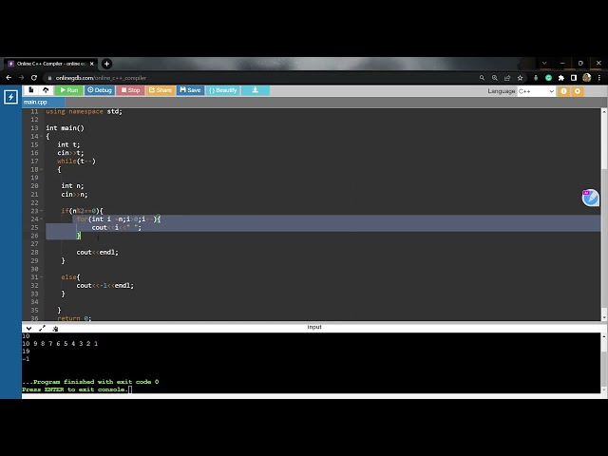Open the orange settings gear icon
Image resolution: width=608 pixels, height=456 pixels.
[x=578, y=91]
